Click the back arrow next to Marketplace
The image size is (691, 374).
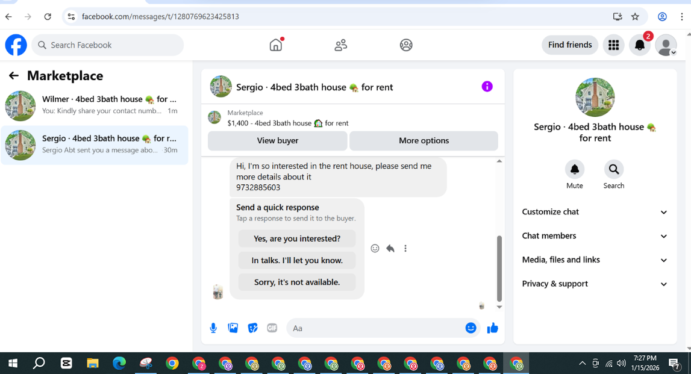click(14, 76)
